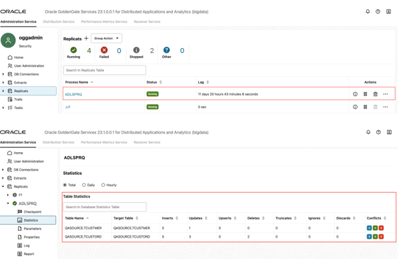Click green conflict badge in QASOURCE.TCUSTMER row
The height and width of the screenshot is (259, 409).
tap(375, 228)
